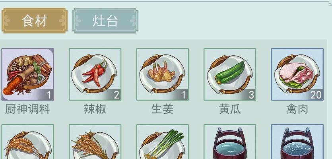Pick the green scallion ingredient
Image resolution: width=332 pixels, height=159 pixels.
162,142
